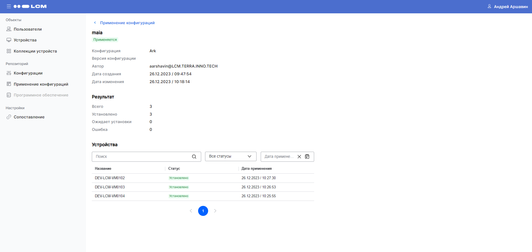Go to previous page arrow
The width and height of the screenshot is (532, 252).
pos(191,211)
